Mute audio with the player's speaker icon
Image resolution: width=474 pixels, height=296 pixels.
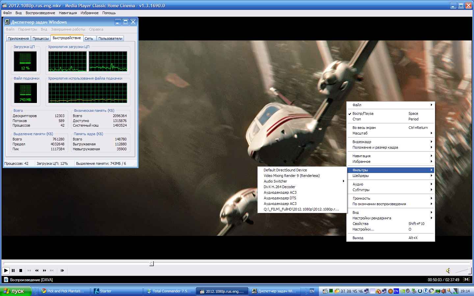[x=448, y=271]
